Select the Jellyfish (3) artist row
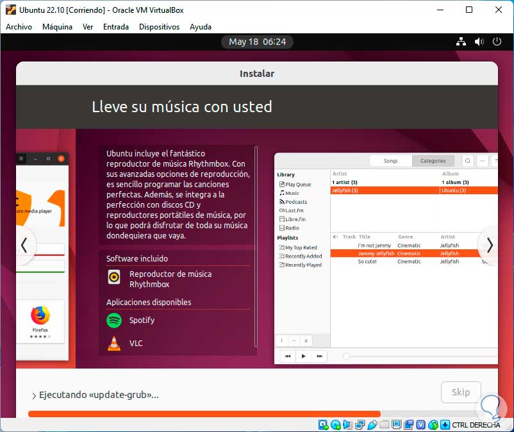The image size is (514, 432). click(385, 190)
